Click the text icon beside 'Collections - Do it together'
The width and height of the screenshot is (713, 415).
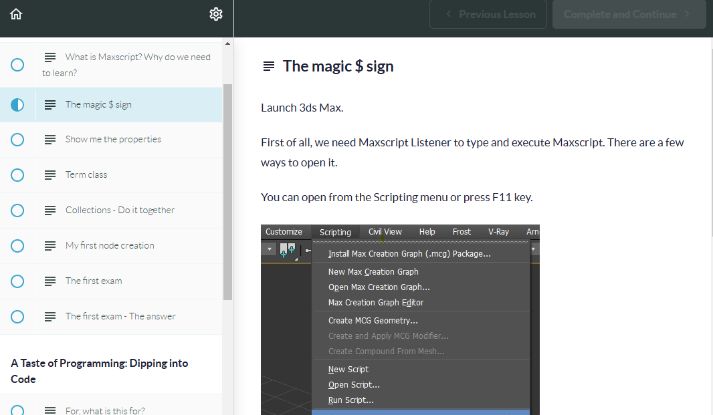pyautogui.click(x=50, y=211)
